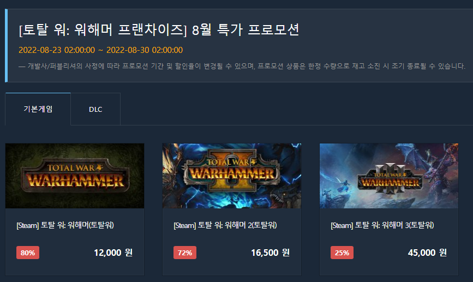
Task: Click the [Steam] 토탈 워: 워해머(토탈워) title
Action: pos(65,225)
